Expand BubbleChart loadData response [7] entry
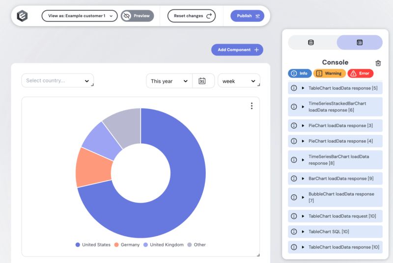The width and height of the screenshot is (393, 263). click(x=335, y=197)
